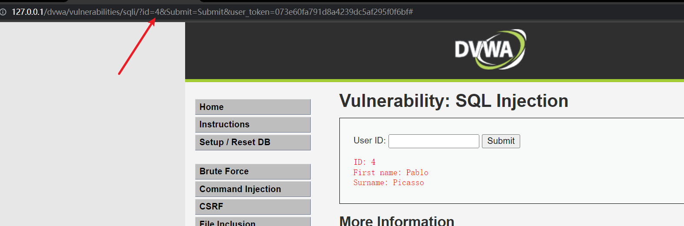Click the browser address bar URL
This screenshot has height=226, width=684.
(212, 12)
